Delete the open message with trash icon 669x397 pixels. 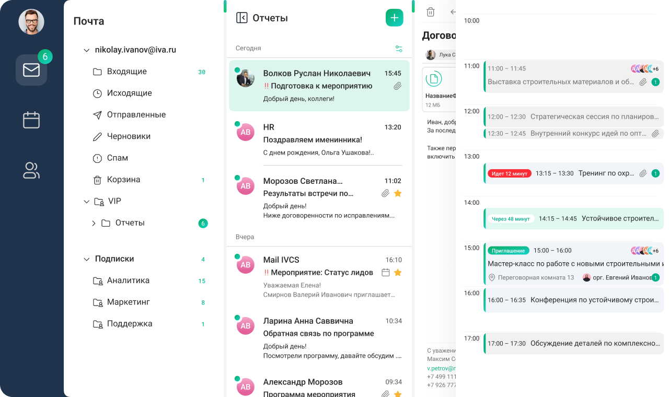[430, 12]
